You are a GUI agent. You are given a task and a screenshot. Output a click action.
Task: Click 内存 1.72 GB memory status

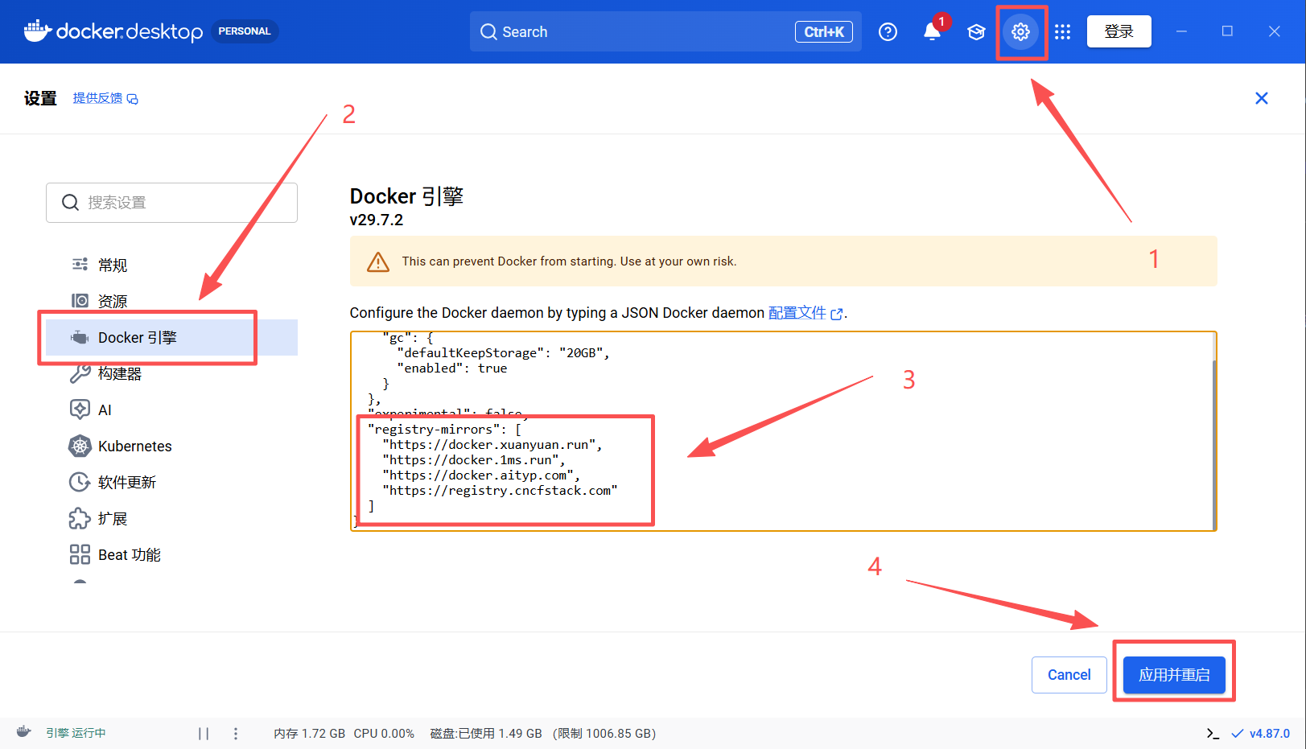pyautogui.click(x=310, y=734)
